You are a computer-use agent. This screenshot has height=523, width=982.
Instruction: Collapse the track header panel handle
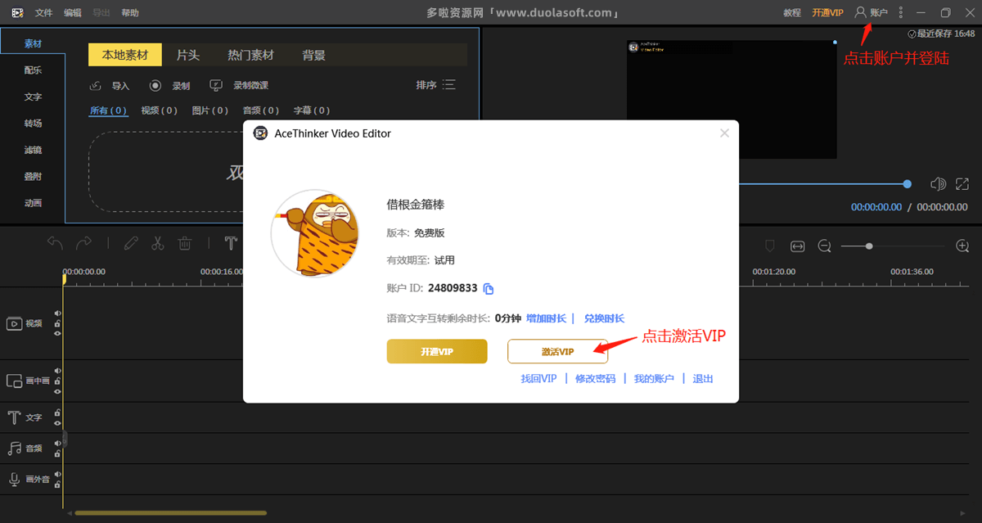click(x=65, y=439)
